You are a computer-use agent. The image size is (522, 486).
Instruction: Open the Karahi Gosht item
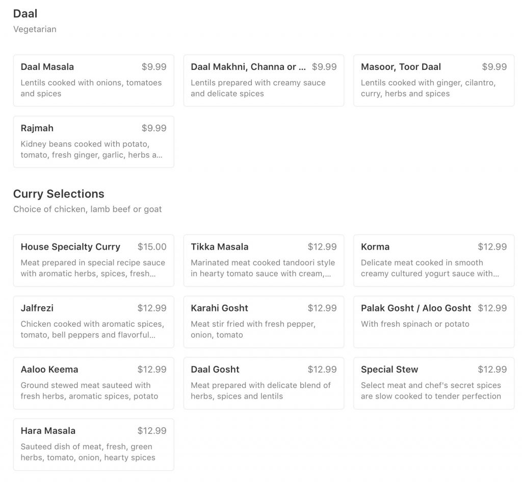(264, 322)
